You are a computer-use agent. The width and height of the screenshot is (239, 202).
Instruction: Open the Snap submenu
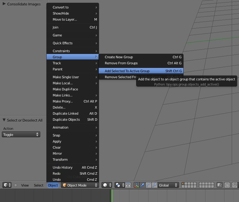click(x=73, y=135)
